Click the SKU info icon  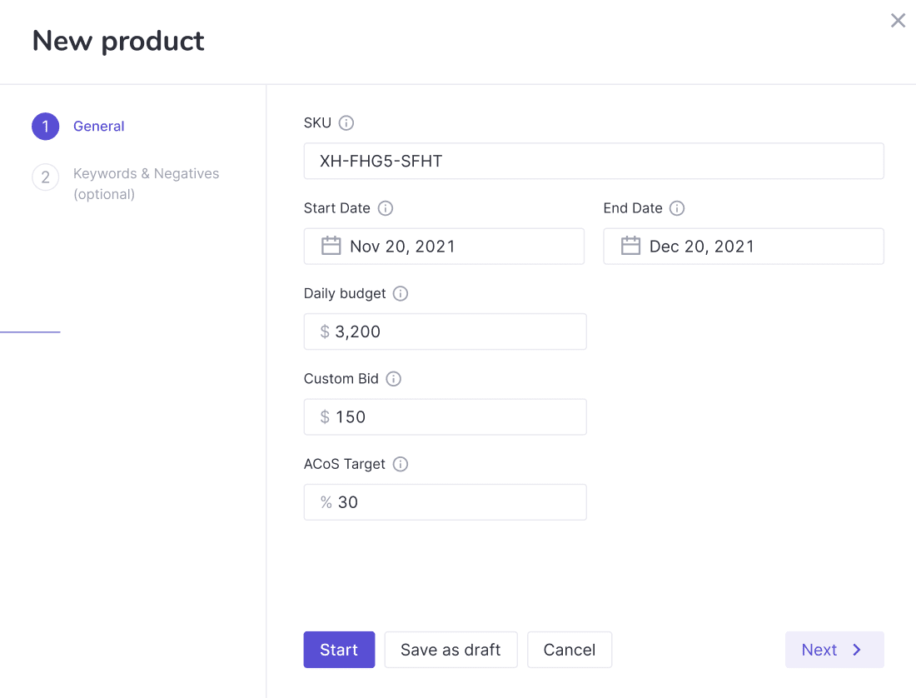click(x=347, y=122)
